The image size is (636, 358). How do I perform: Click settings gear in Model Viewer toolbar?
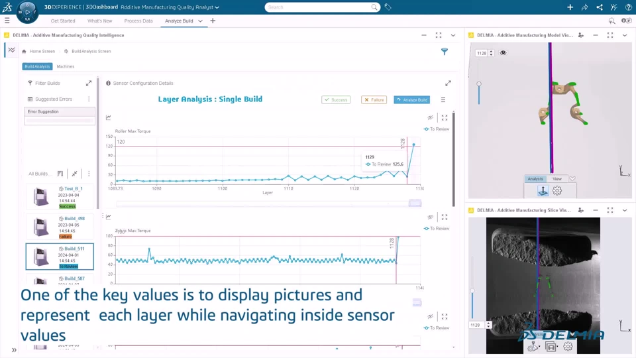click(557, 191)
